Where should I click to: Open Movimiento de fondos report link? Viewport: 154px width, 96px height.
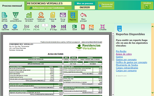click(127, 65)
